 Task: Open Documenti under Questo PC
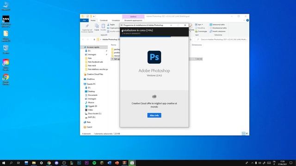click(x=91, y=95)
